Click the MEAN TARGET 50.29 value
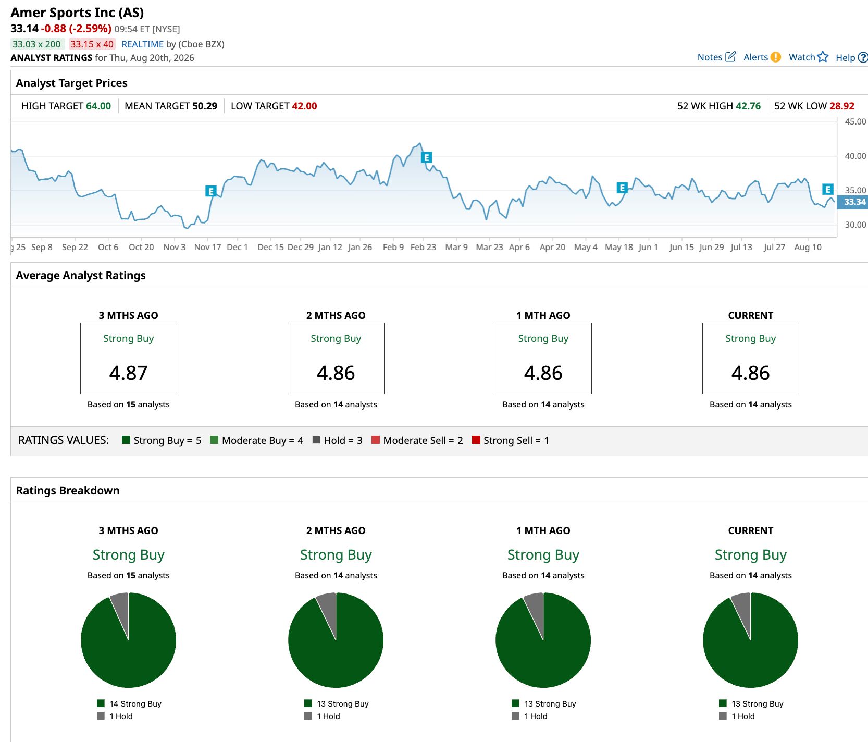This screenshot has height=742, width=868. [x=205, y=106]
